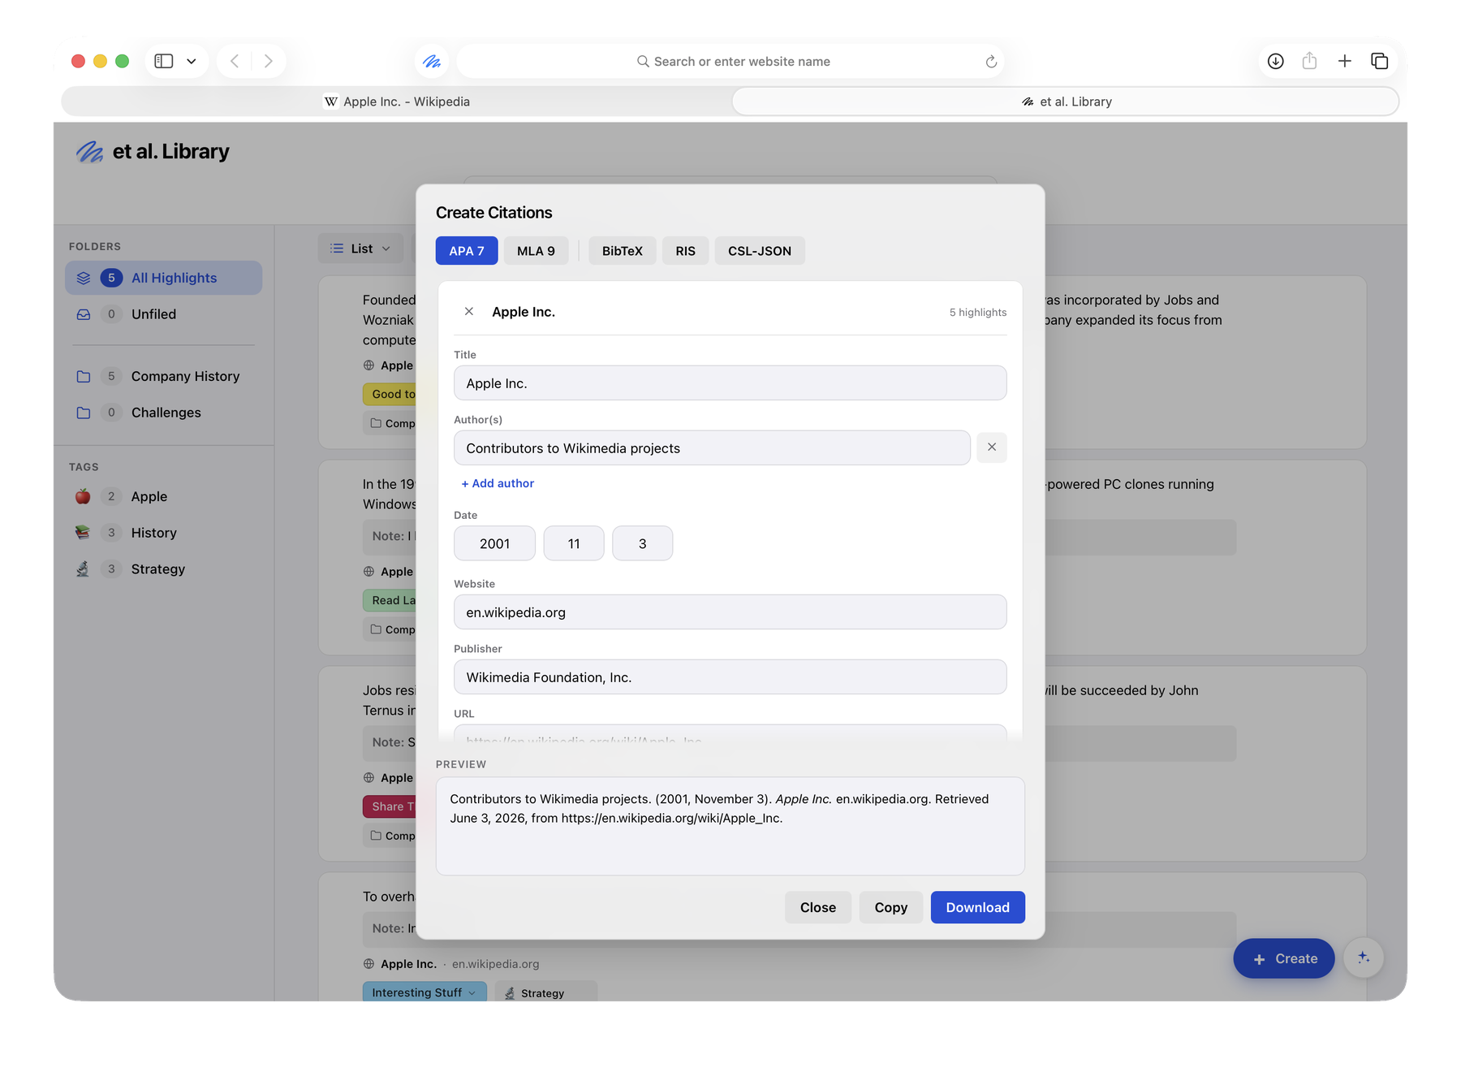This screenshot has width=1461, height=1072.
Task: Select the APA 7 citation style
Action: click(x=467, y=251)
